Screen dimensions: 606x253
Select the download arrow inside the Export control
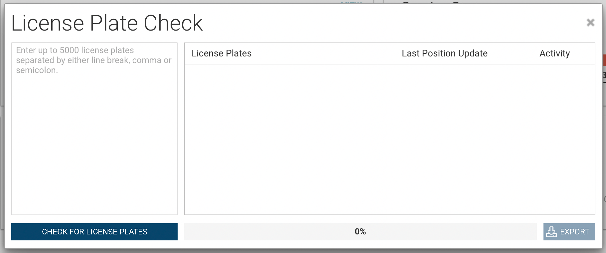552,231
